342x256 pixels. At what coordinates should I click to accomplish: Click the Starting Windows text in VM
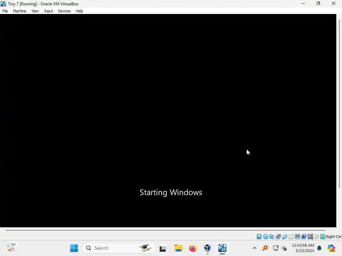pyautogui.click(x=171, y=192)
